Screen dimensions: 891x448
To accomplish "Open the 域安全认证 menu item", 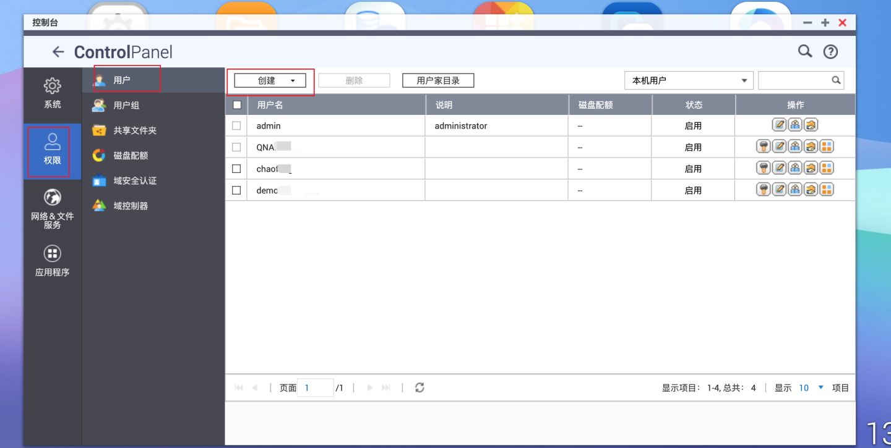I will [153, 181].
